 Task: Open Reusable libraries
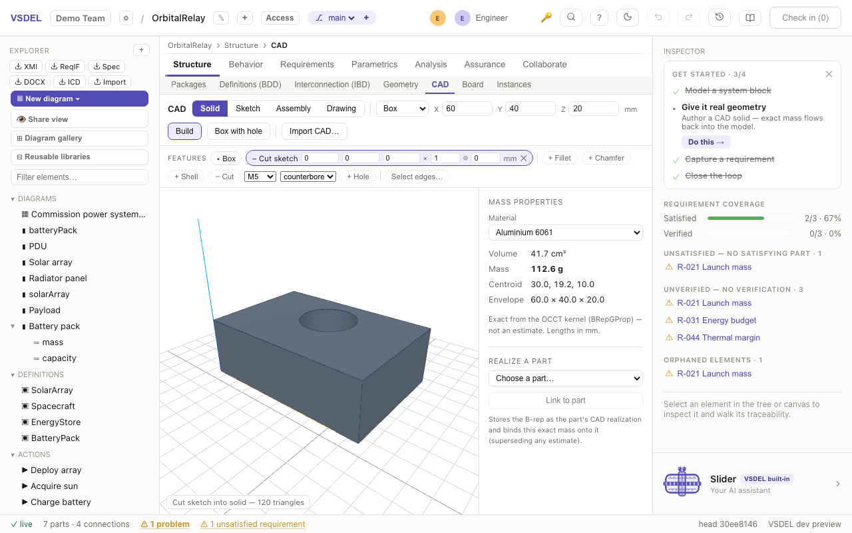click(x=79, y=157)
